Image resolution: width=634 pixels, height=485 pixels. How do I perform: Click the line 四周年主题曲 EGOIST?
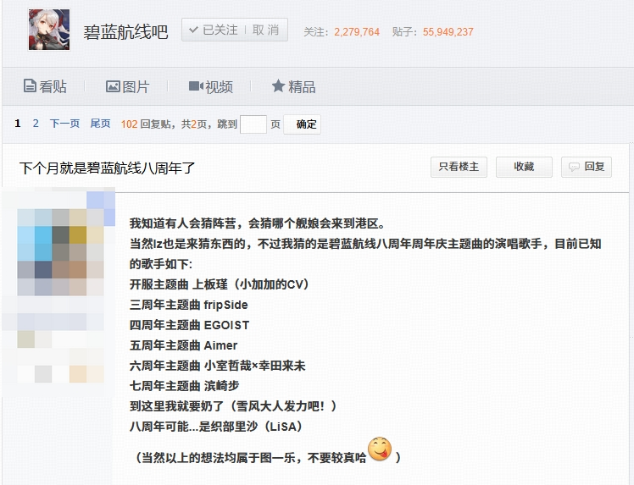pyautogui.click(x=189, y=325)
